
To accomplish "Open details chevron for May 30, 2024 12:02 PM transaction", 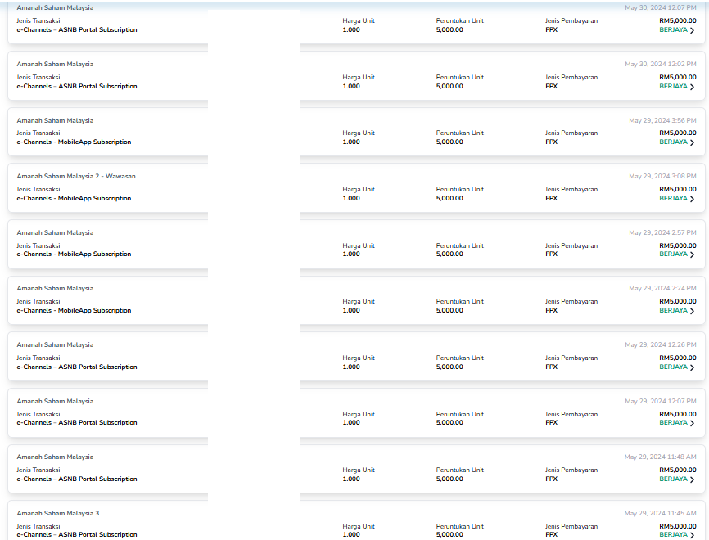I will pyautogui.click(x=692, y=87).
